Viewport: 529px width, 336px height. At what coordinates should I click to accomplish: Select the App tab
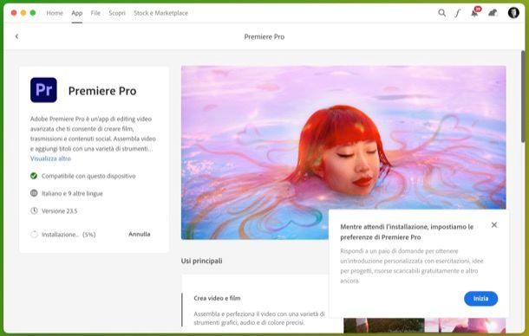[77, 13]
